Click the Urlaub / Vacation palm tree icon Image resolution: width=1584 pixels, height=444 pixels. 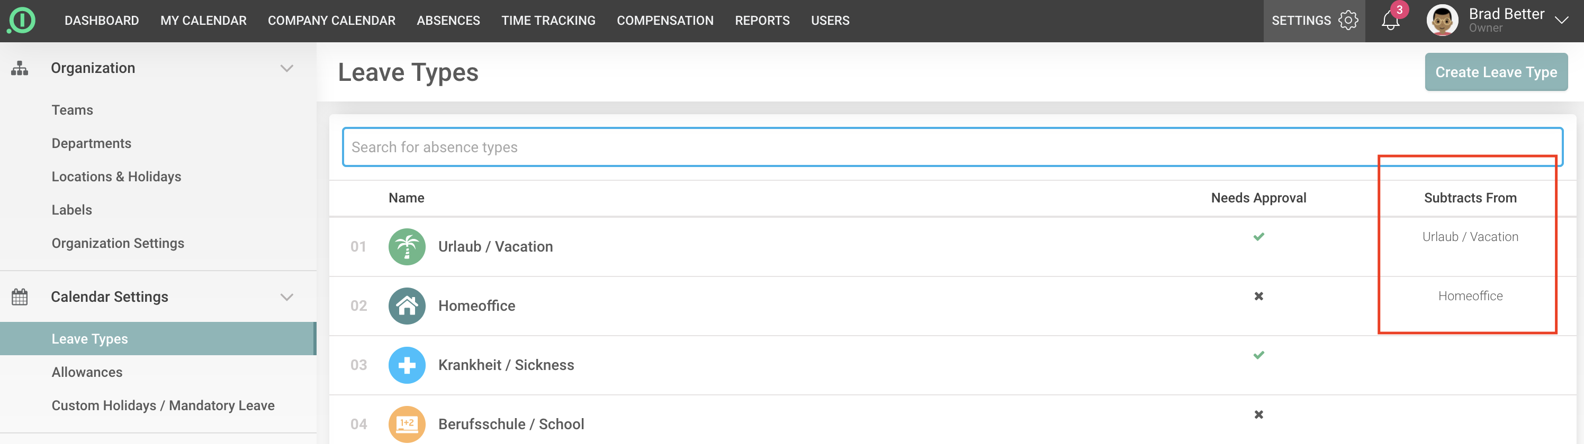tap(407, 246)
